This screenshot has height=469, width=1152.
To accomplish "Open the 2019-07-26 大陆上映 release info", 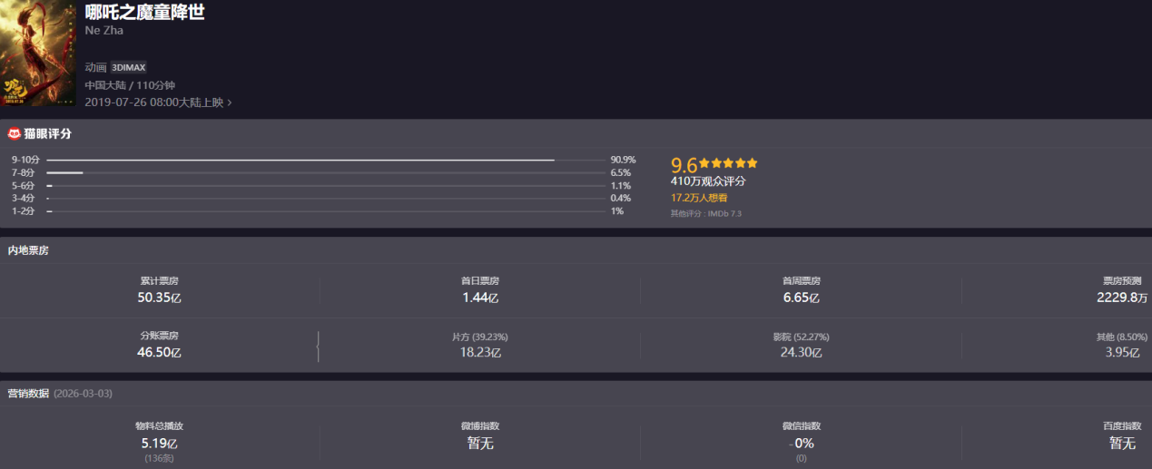I will 153,103.
